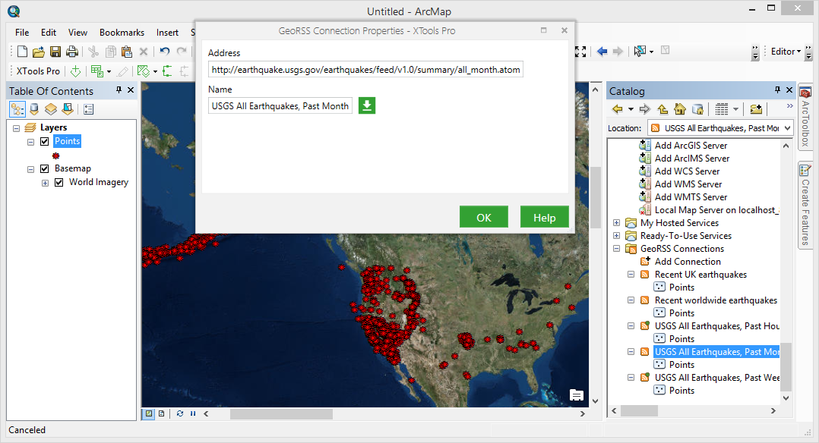Collapse GeoRSS Connections folder
Image resolution: width=819 pixels, height=443 pixels.
point(616,249)
